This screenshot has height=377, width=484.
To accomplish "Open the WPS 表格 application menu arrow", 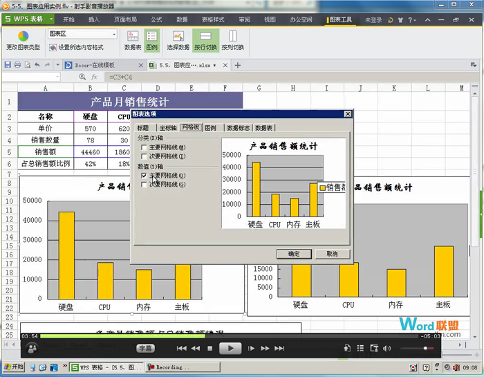I will 51,19.
